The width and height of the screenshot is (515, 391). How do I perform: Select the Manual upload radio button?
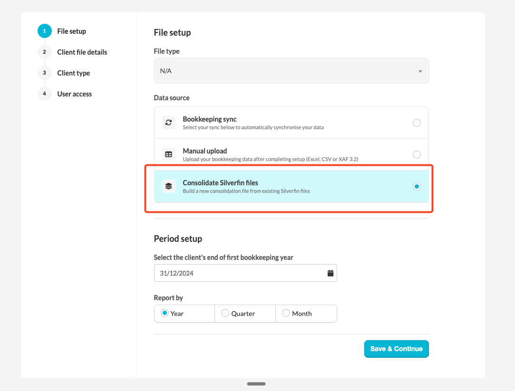tap(417, 154)
